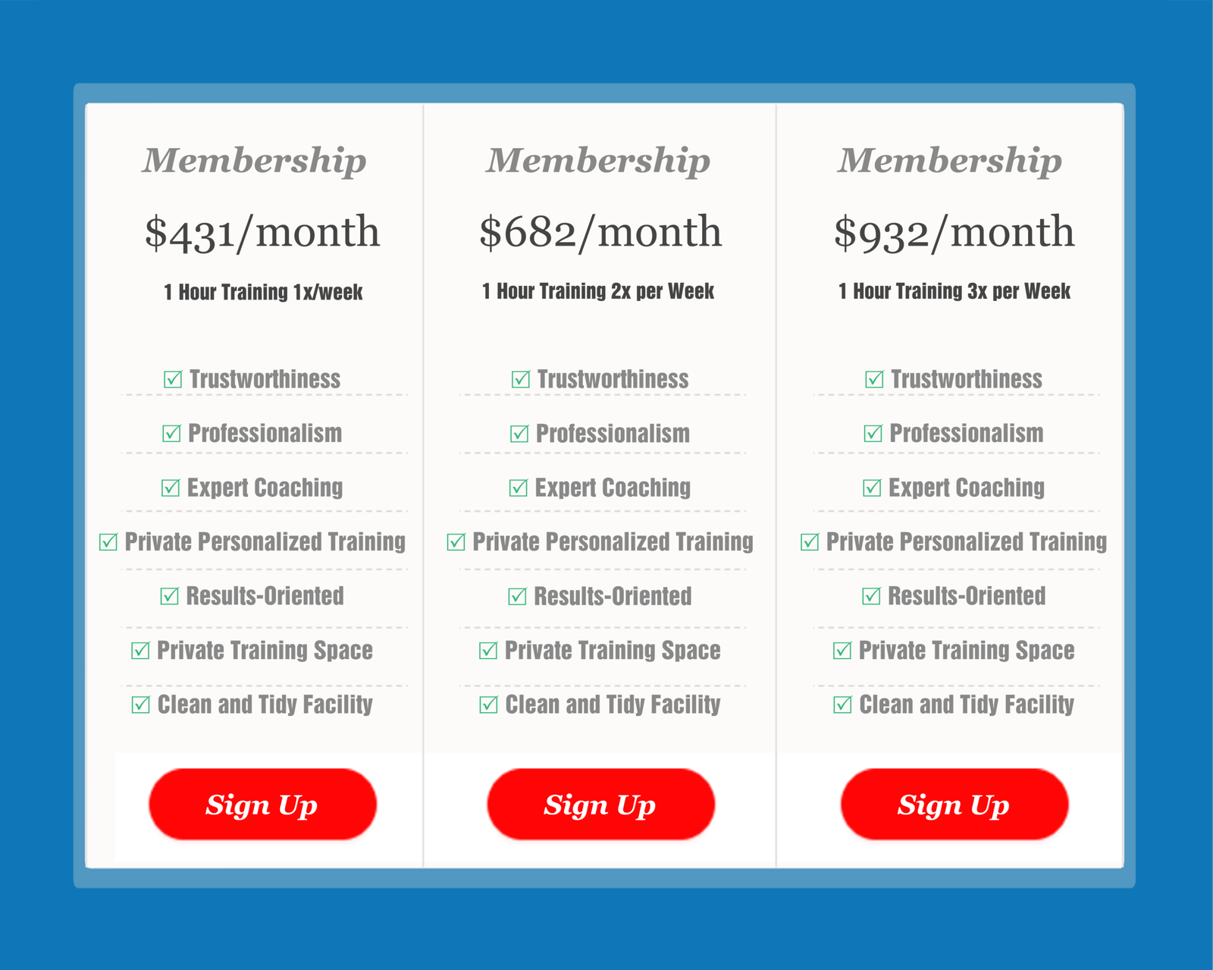Click Sign Up for the $682/month plan
This screenshot has width=1213, height=970.
coord(600,804)
